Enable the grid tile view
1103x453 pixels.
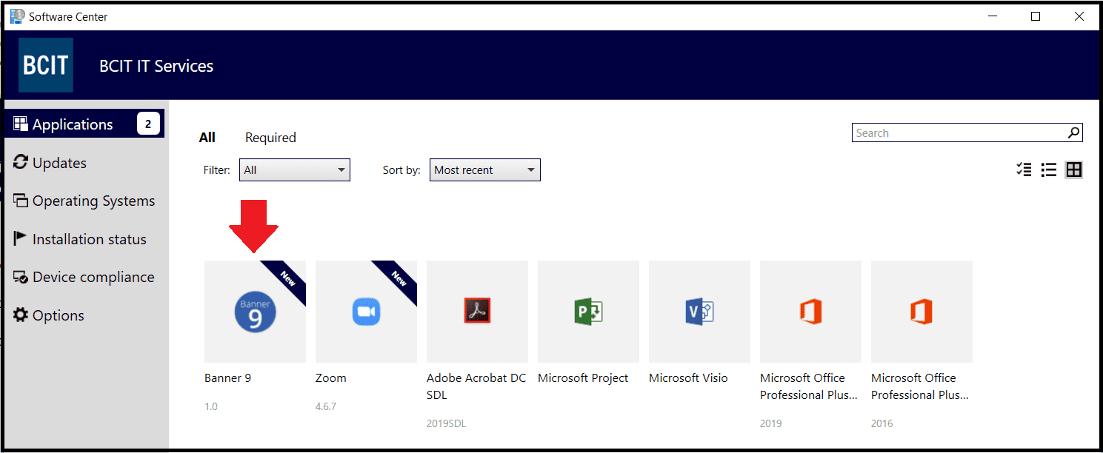coord(1073,170)
